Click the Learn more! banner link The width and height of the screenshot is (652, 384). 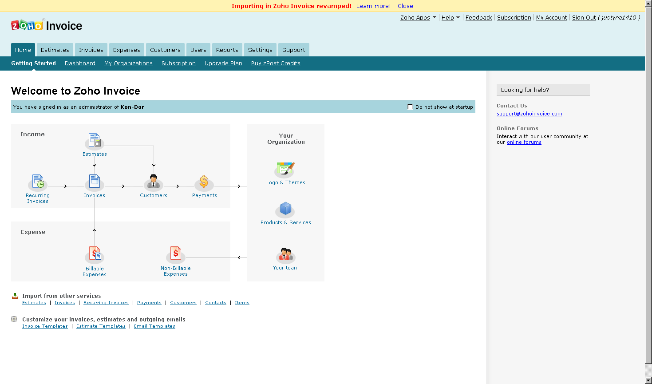pos(373,6)
